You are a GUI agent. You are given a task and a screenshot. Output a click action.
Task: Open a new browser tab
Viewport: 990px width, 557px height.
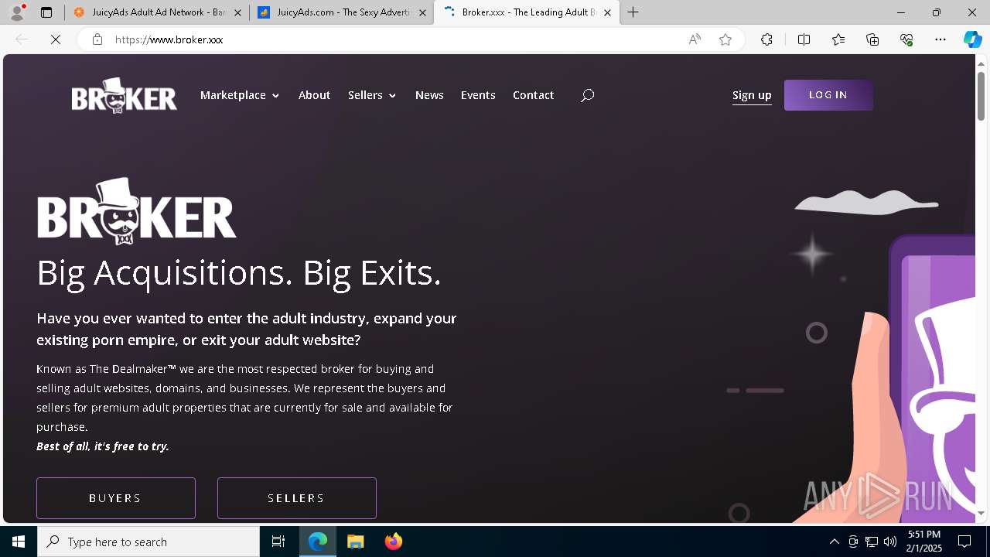[633, 12]
